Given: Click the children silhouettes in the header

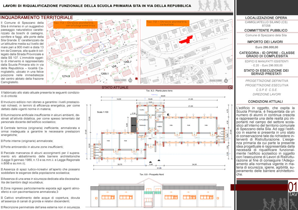Looking at the screenshot, I should [x=214, y=6].
